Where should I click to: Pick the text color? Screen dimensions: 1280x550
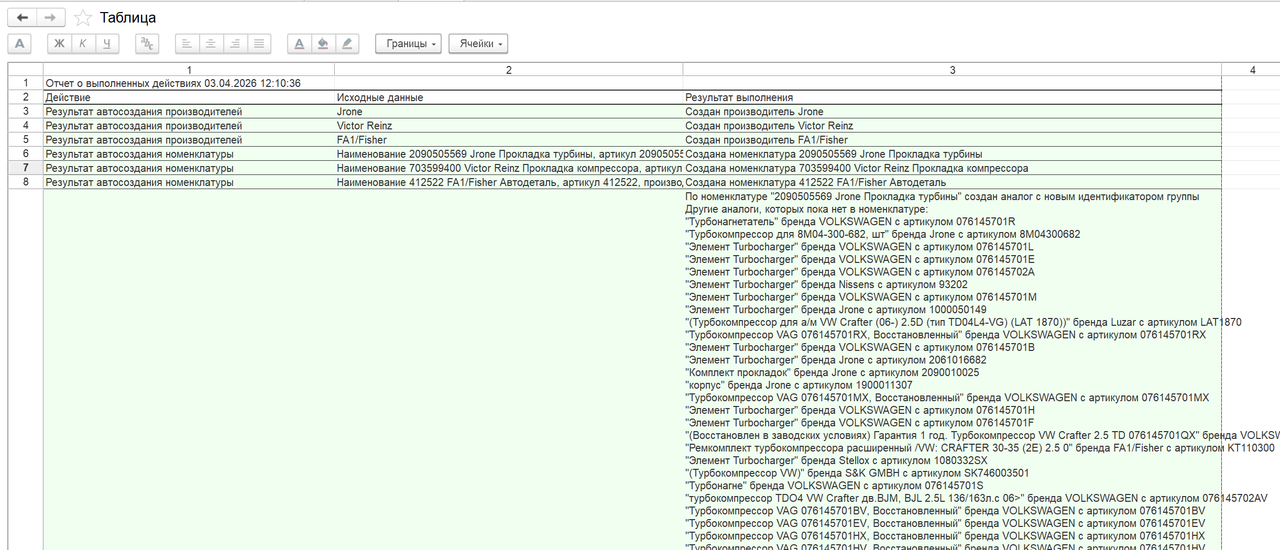299,43
